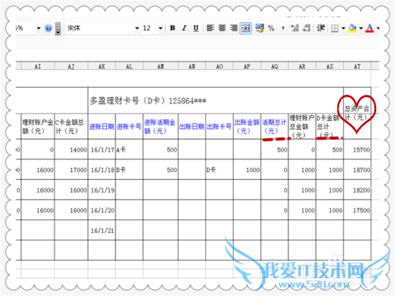Select column AR header
The image size is (395, 296).
click(302, 66)
